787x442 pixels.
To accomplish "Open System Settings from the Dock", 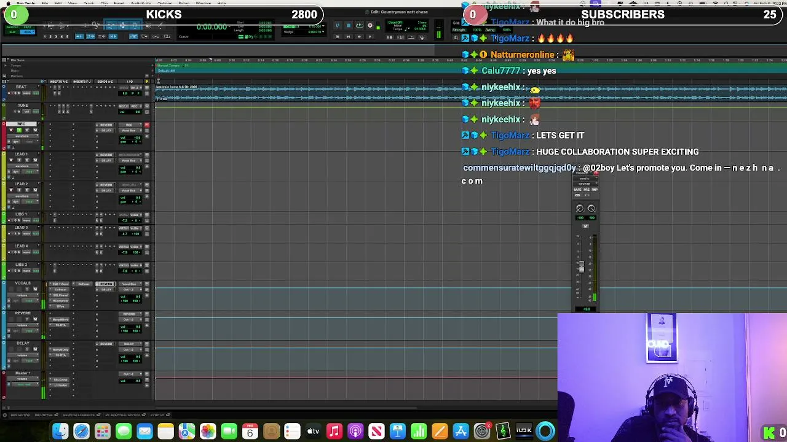I will (x=481, y=432).
